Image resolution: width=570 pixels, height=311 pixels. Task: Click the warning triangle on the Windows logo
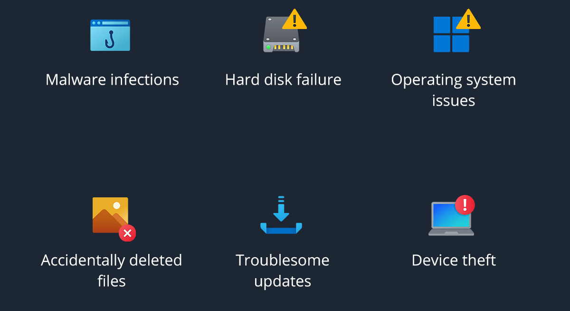tap(468, 20)
